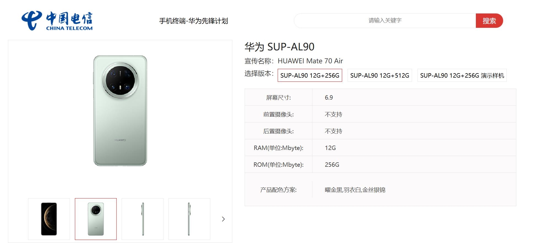Click the large Huawei phone product image
Screen dimensions: 551x243
120,111
